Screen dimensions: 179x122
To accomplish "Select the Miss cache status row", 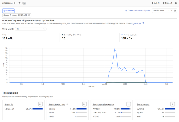I will tap(156, 116).
